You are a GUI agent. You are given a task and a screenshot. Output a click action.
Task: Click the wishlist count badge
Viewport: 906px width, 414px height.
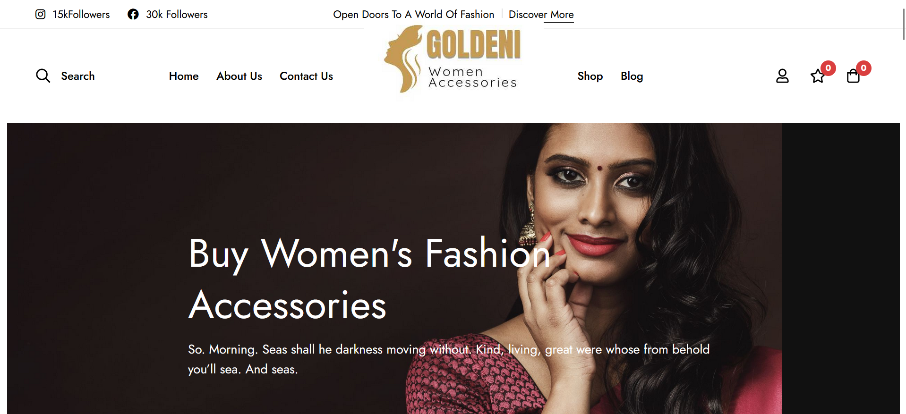[828, 68]
